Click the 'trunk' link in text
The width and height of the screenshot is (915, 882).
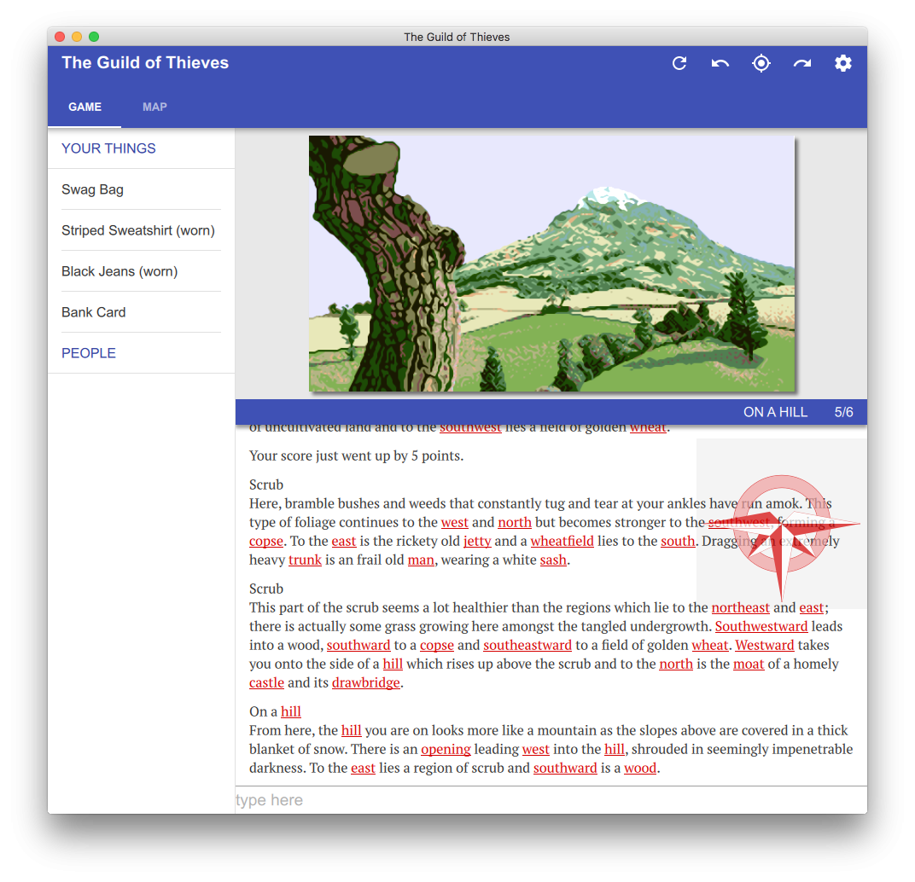(x=305, y=560)
